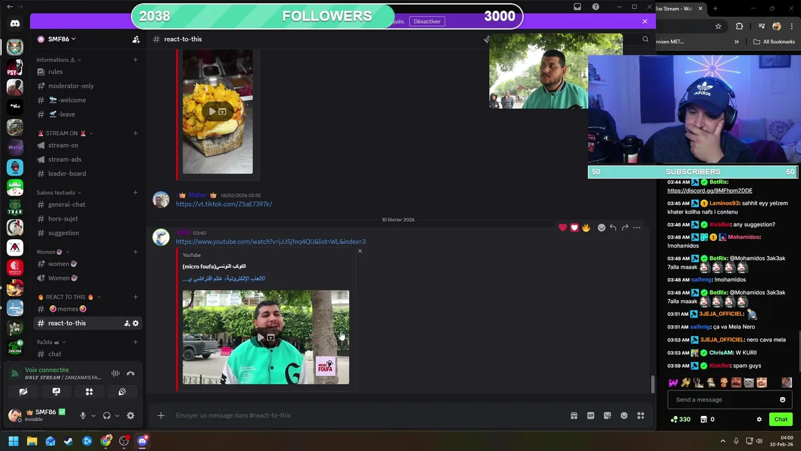Open the soundboard button

tap(122, 391)
